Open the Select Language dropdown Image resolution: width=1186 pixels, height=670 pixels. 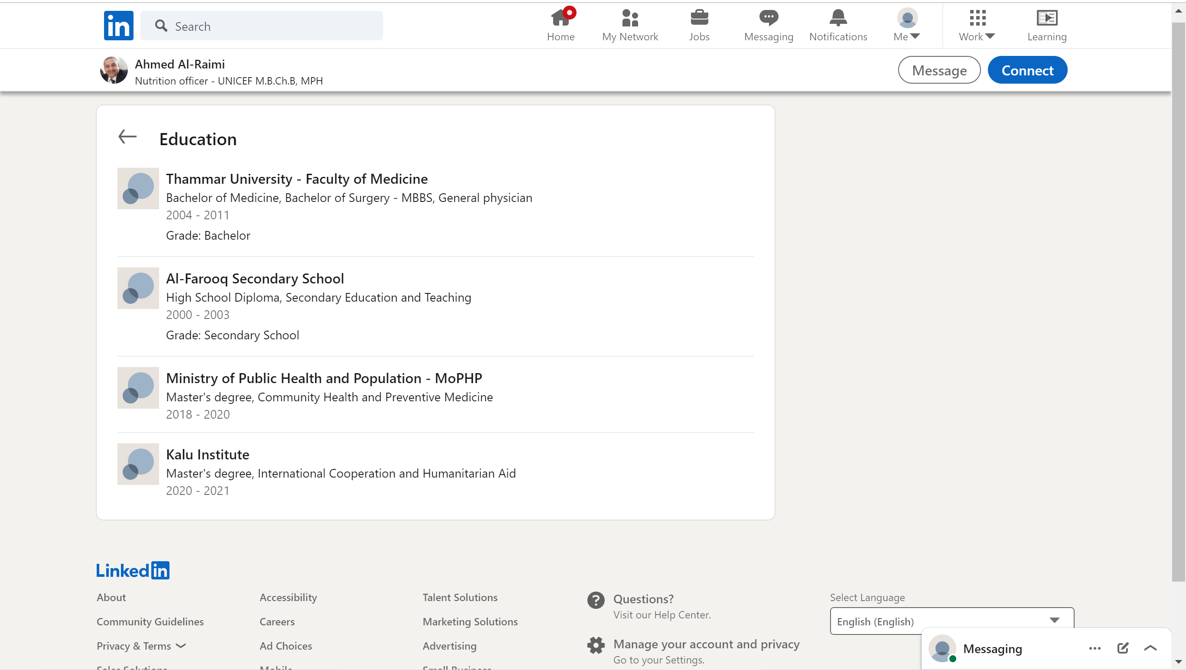coord(951,621)
